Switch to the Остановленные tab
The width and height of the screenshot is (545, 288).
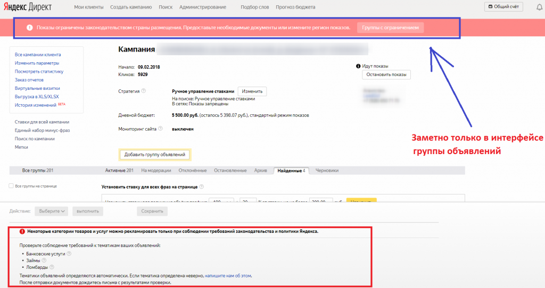230,171
